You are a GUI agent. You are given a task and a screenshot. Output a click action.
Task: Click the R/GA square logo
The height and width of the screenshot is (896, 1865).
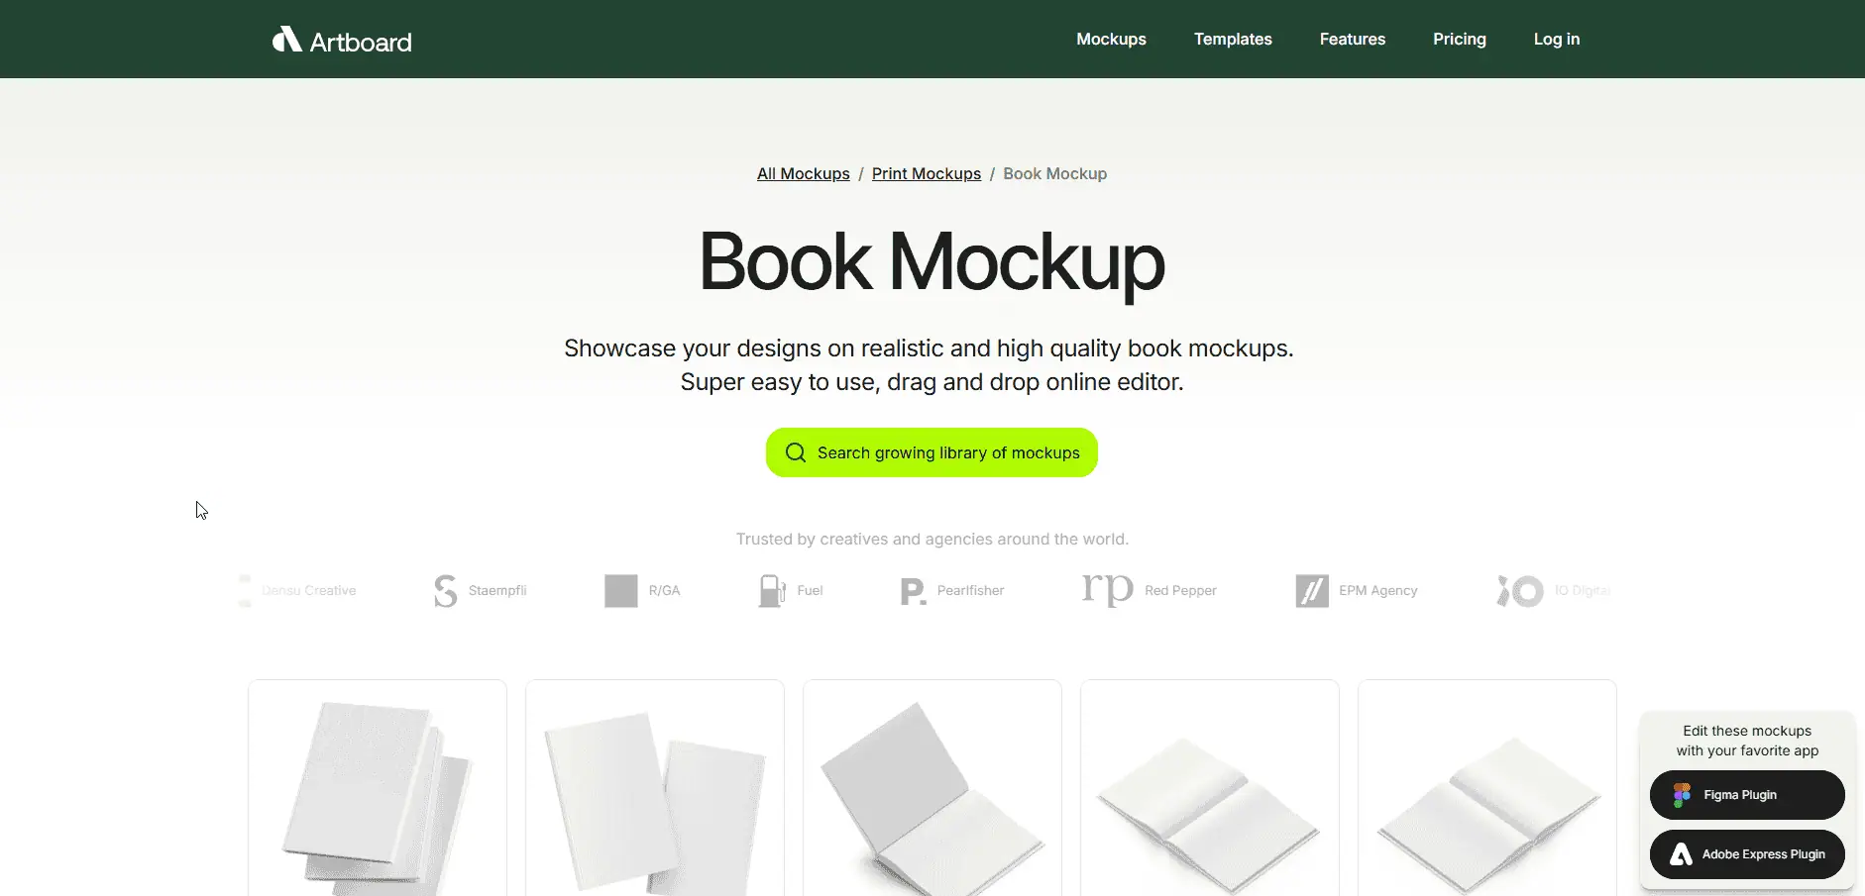[x=621, y=591]
